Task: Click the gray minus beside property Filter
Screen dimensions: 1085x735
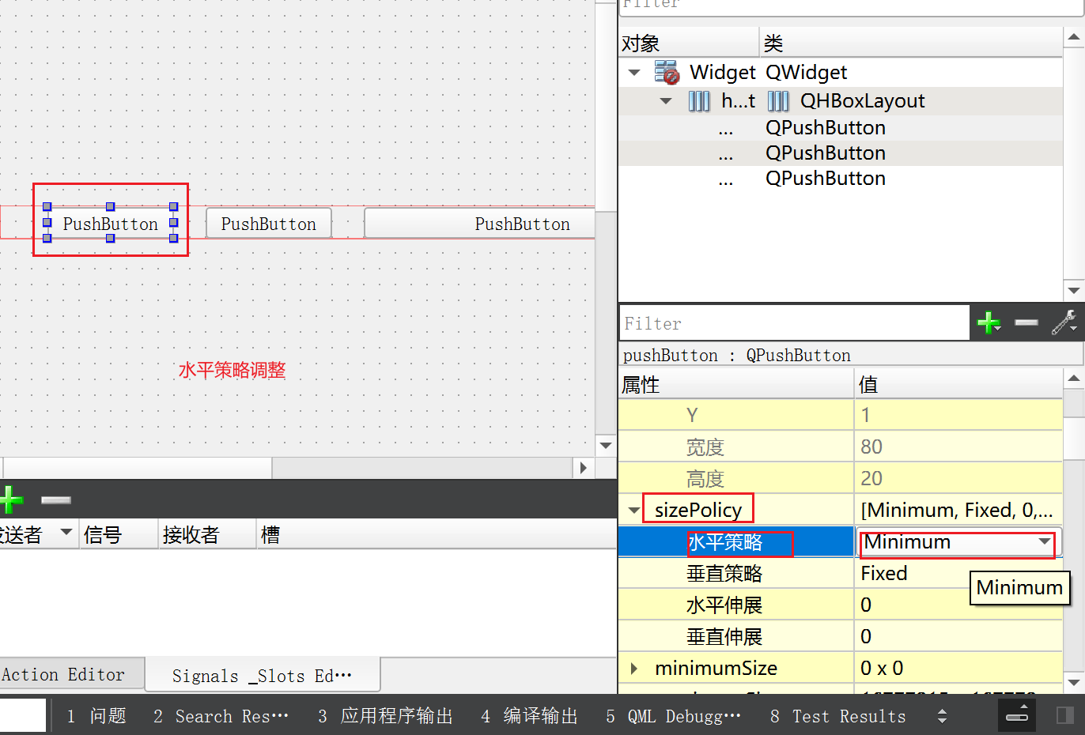Action: [1026, 322]
